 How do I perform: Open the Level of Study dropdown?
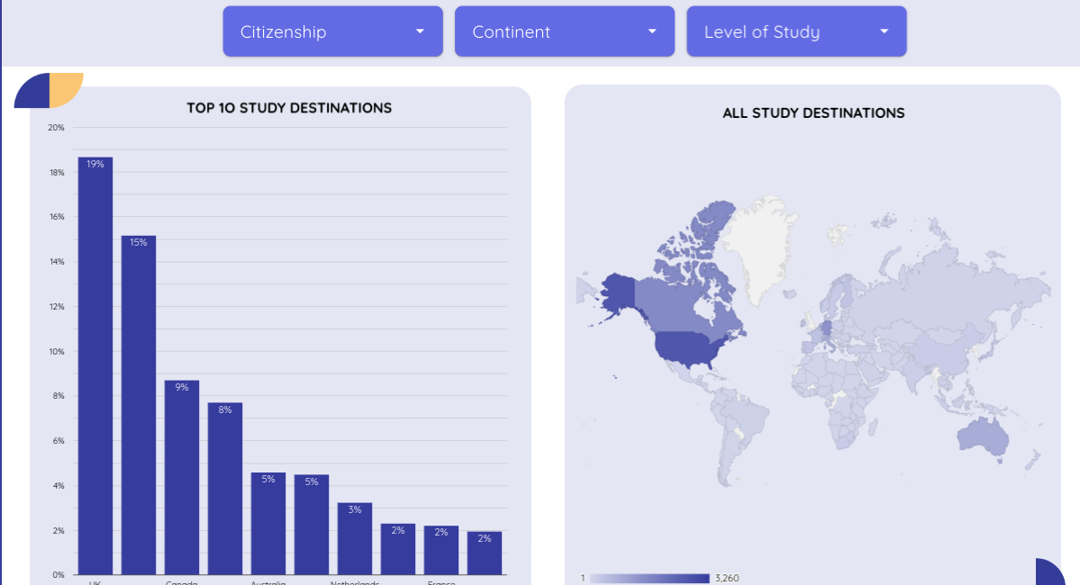pyautogui.click(x=796, y=31)
